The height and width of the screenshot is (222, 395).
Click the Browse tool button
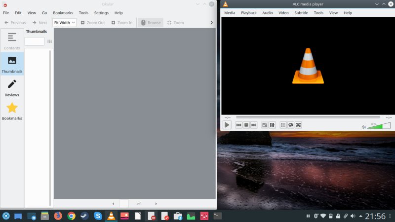pyautogui.click(x=151, y=23)
